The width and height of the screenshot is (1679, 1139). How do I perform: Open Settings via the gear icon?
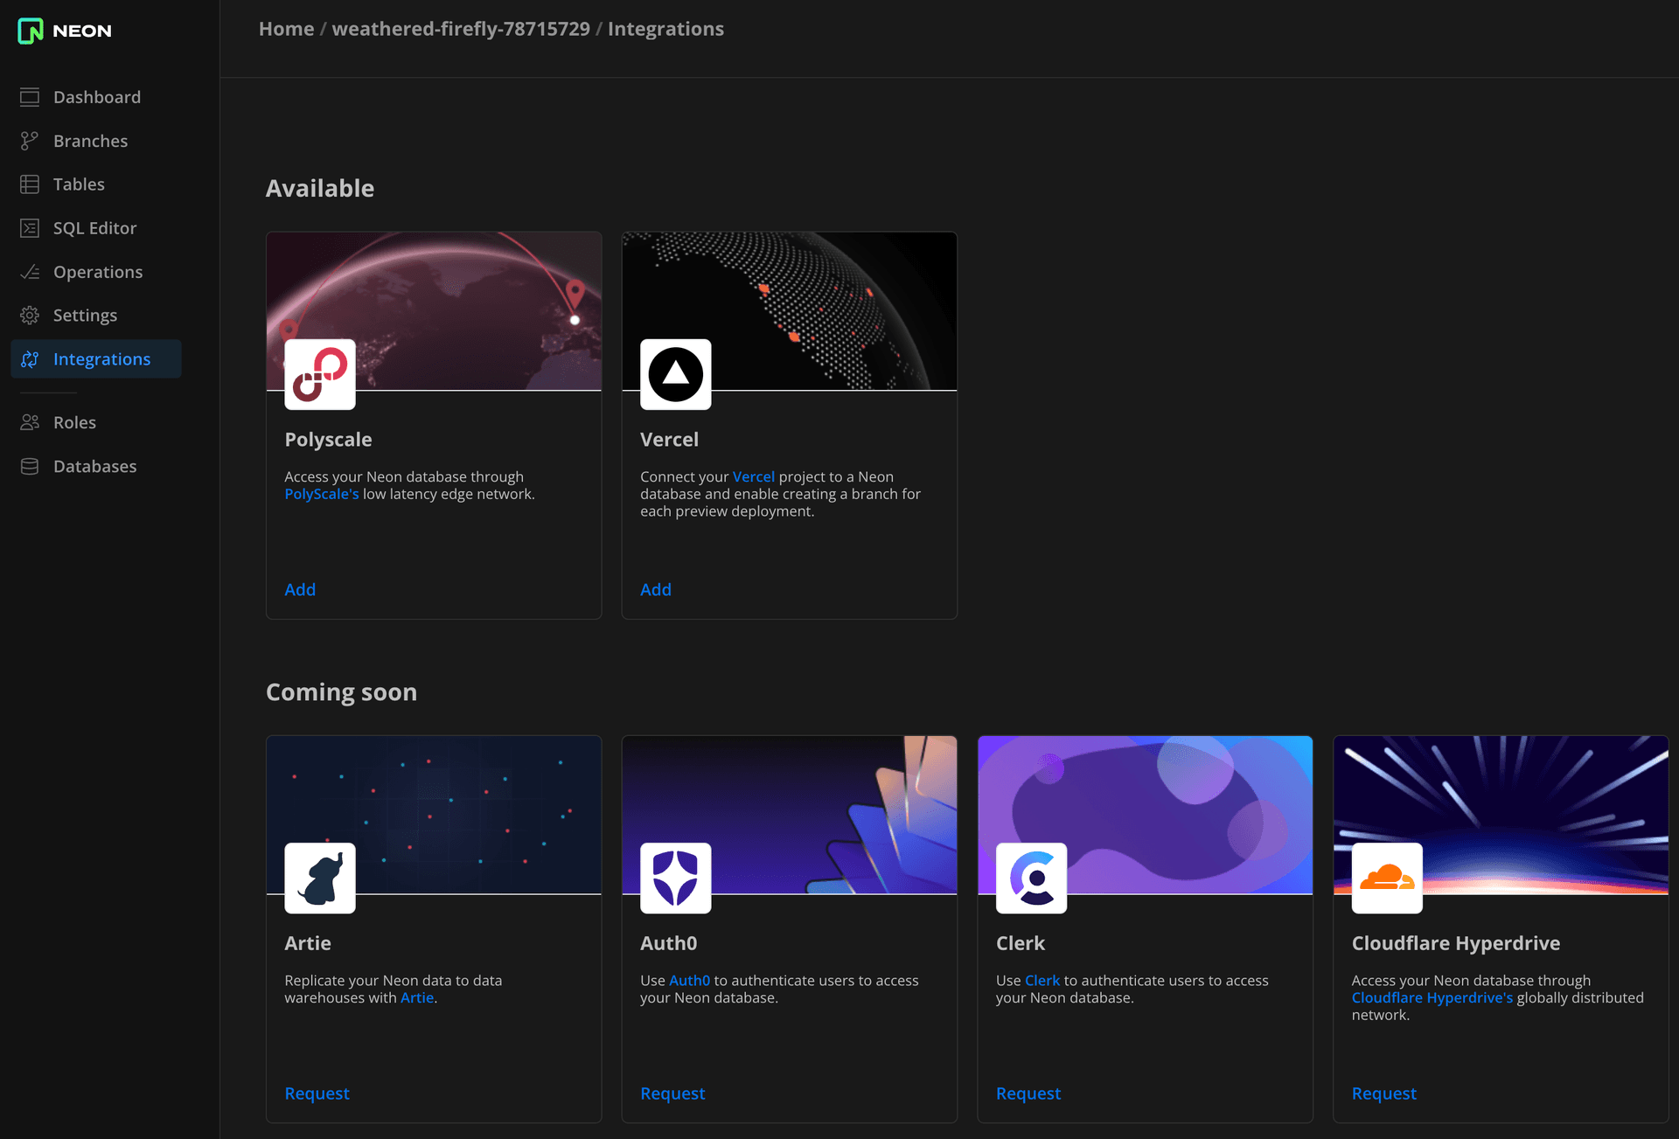pyautogui.click(x=29, y=315)
